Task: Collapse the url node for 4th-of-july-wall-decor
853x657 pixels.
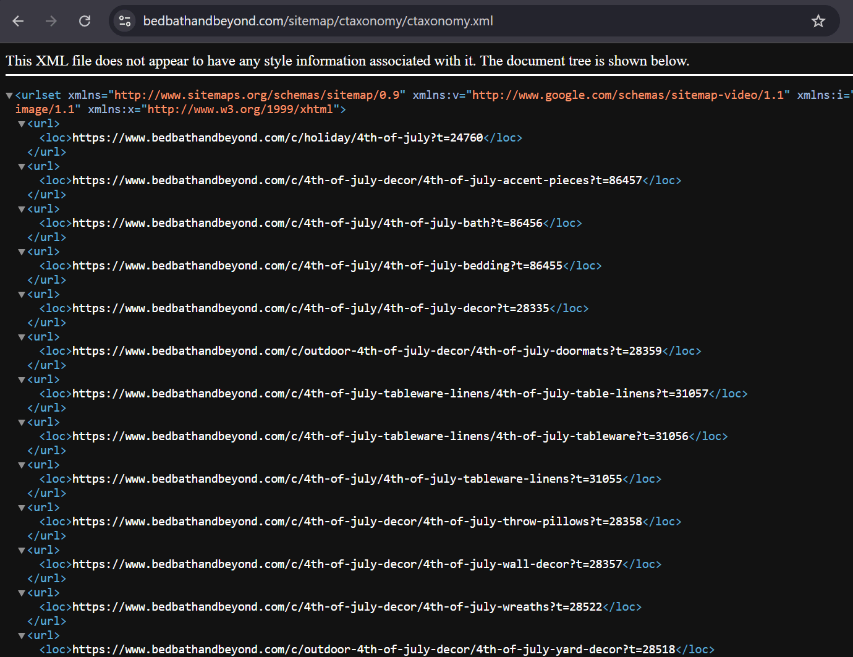Action: pos(22,551)
